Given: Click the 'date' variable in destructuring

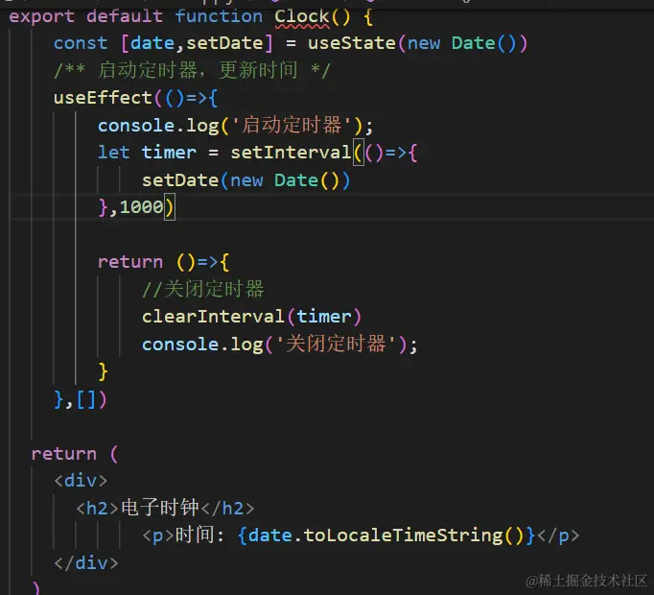Looking at the screenshot, I should pos(152,43).
